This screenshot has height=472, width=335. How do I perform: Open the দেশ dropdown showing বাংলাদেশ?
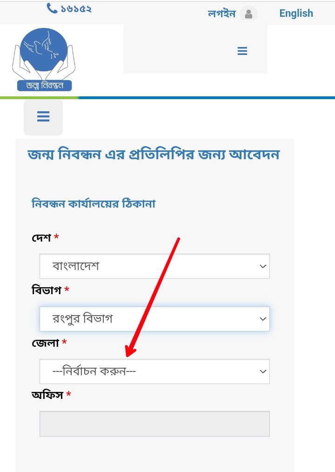(155, 266)
